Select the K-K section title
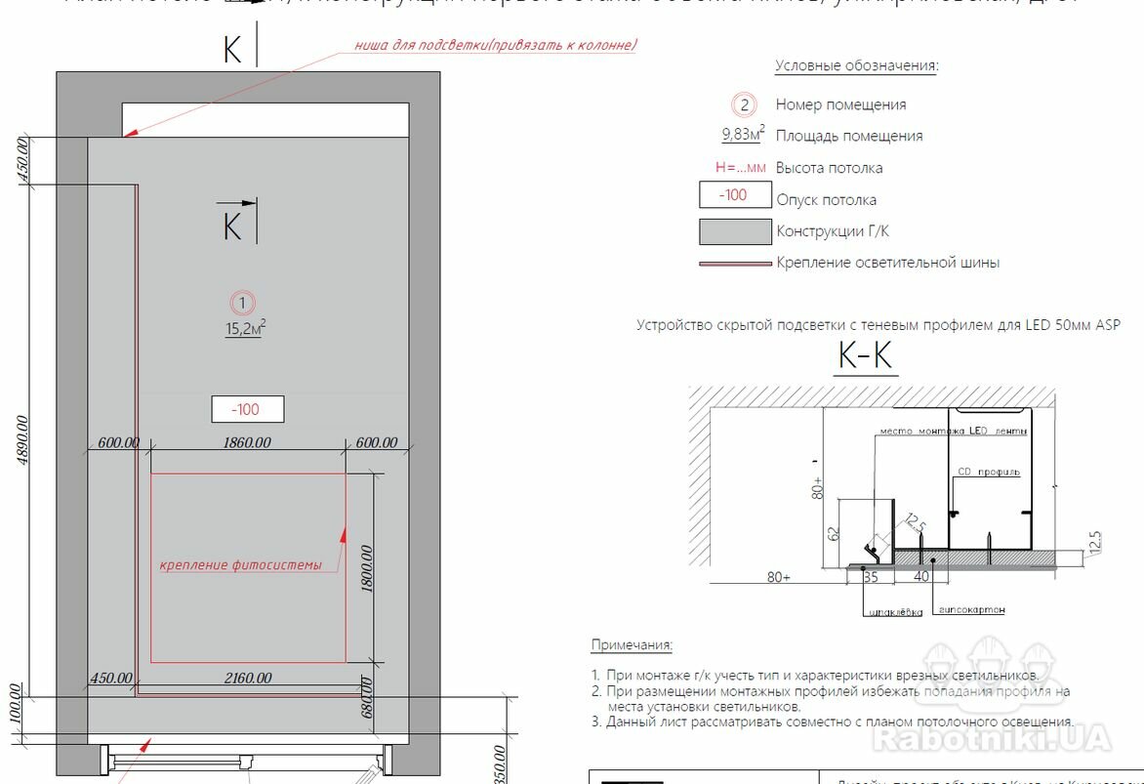Viewport: 1144px width, 784px height. click(866, 356)
